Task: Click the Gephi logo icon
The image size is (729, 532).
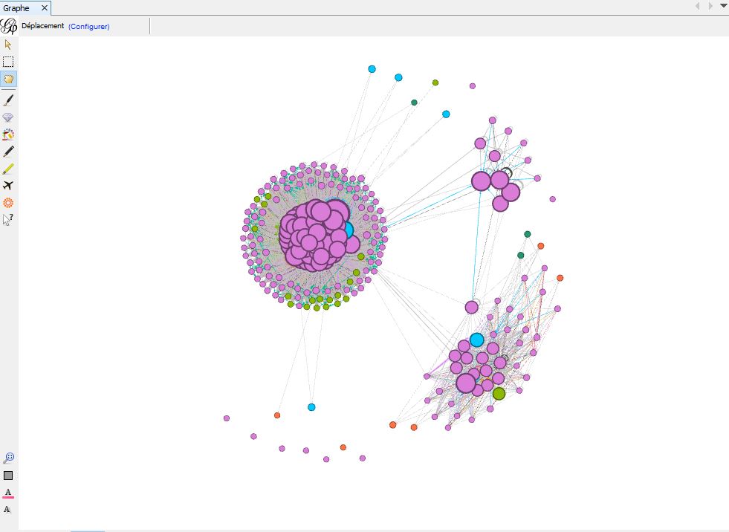Action: pyautogui.click(x=8, y=27)
